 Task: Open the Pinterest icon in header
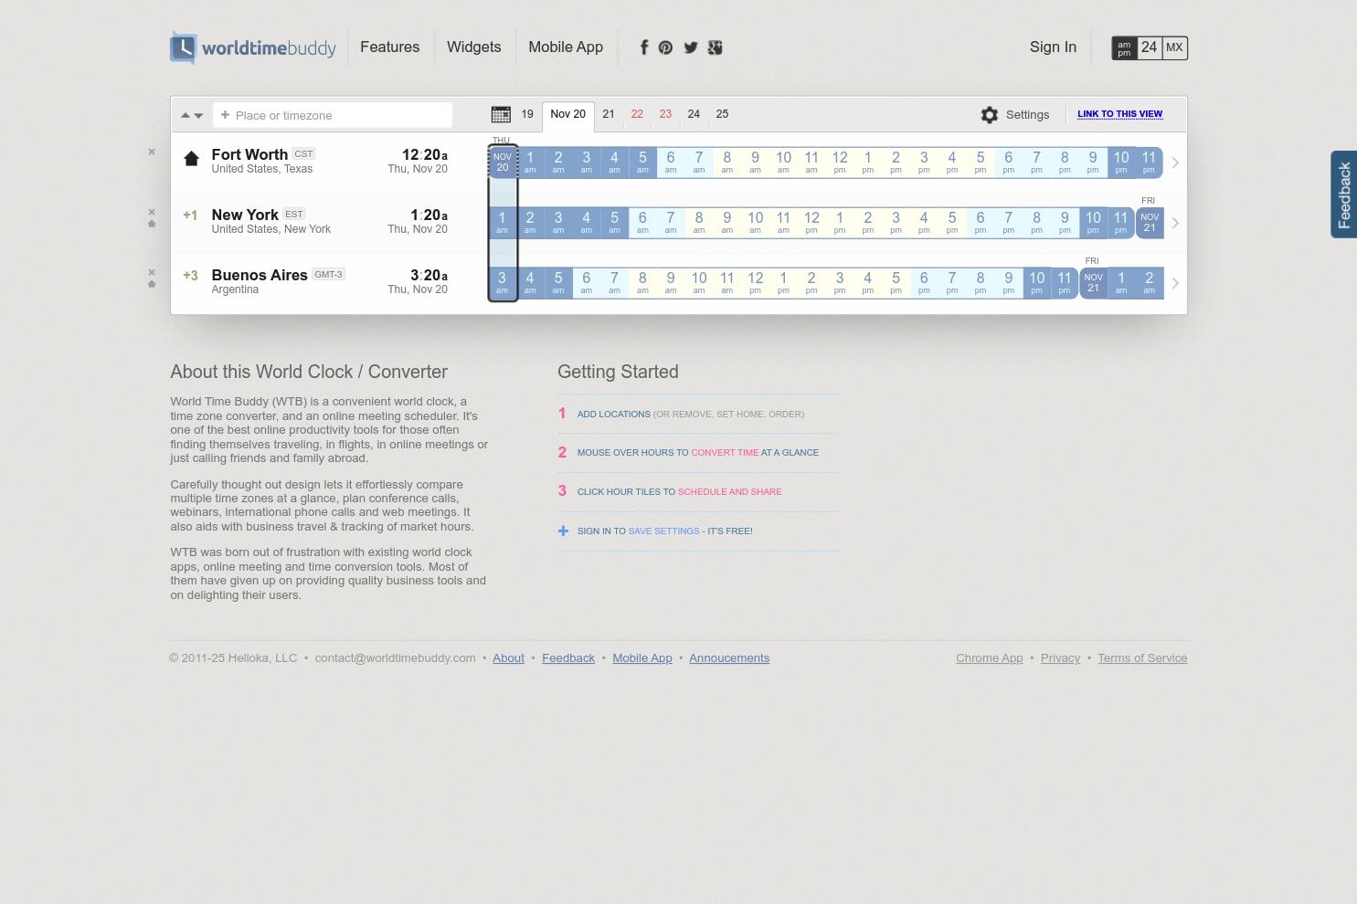(665, 47)
